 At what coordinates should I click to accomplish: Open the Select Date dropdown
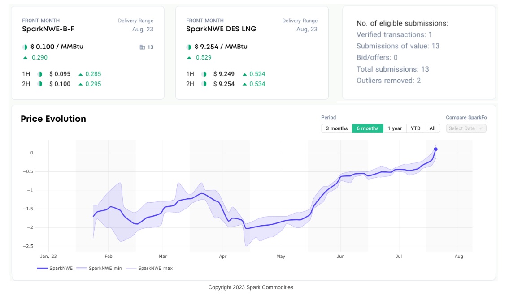pos(466,128)
